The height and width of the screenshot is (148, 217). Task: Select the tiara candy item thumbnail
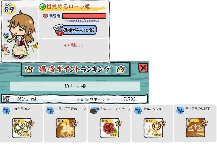(195, 127)
